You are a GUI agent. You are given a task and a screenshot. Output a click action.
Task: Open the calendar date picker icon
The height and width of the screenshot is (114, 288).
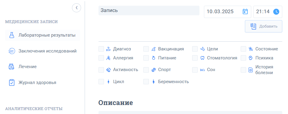coord(245,11)
